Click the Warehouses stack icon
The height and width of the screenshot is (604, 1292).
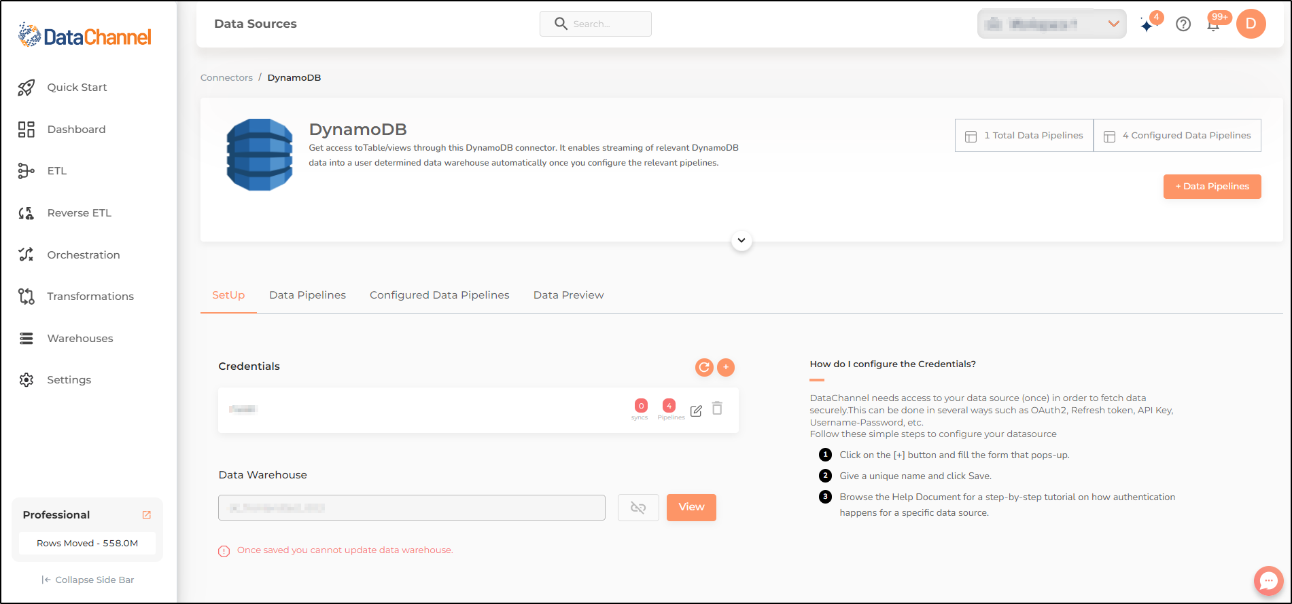click(26, 339)
